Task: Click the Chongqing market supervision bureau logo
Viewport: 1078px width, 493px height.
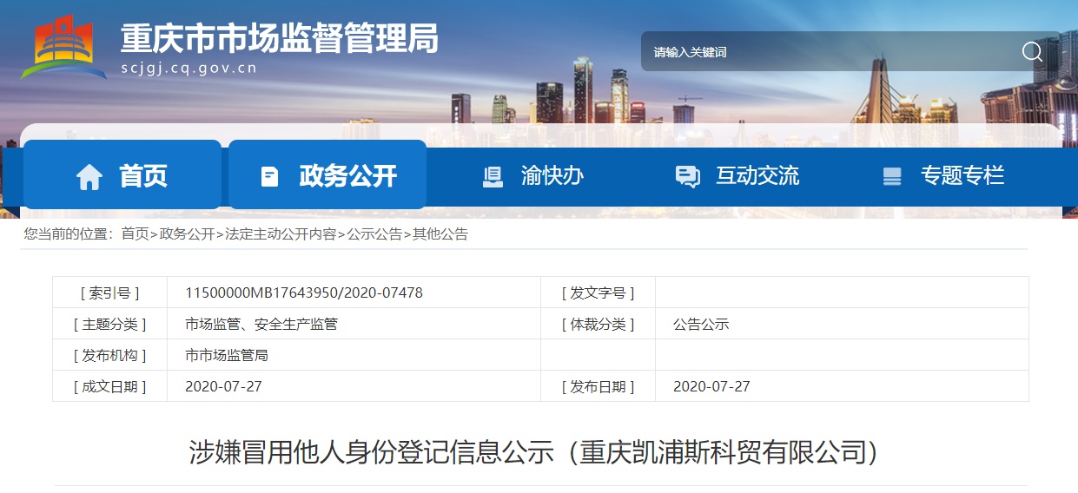Action: [x=63, y=49]
